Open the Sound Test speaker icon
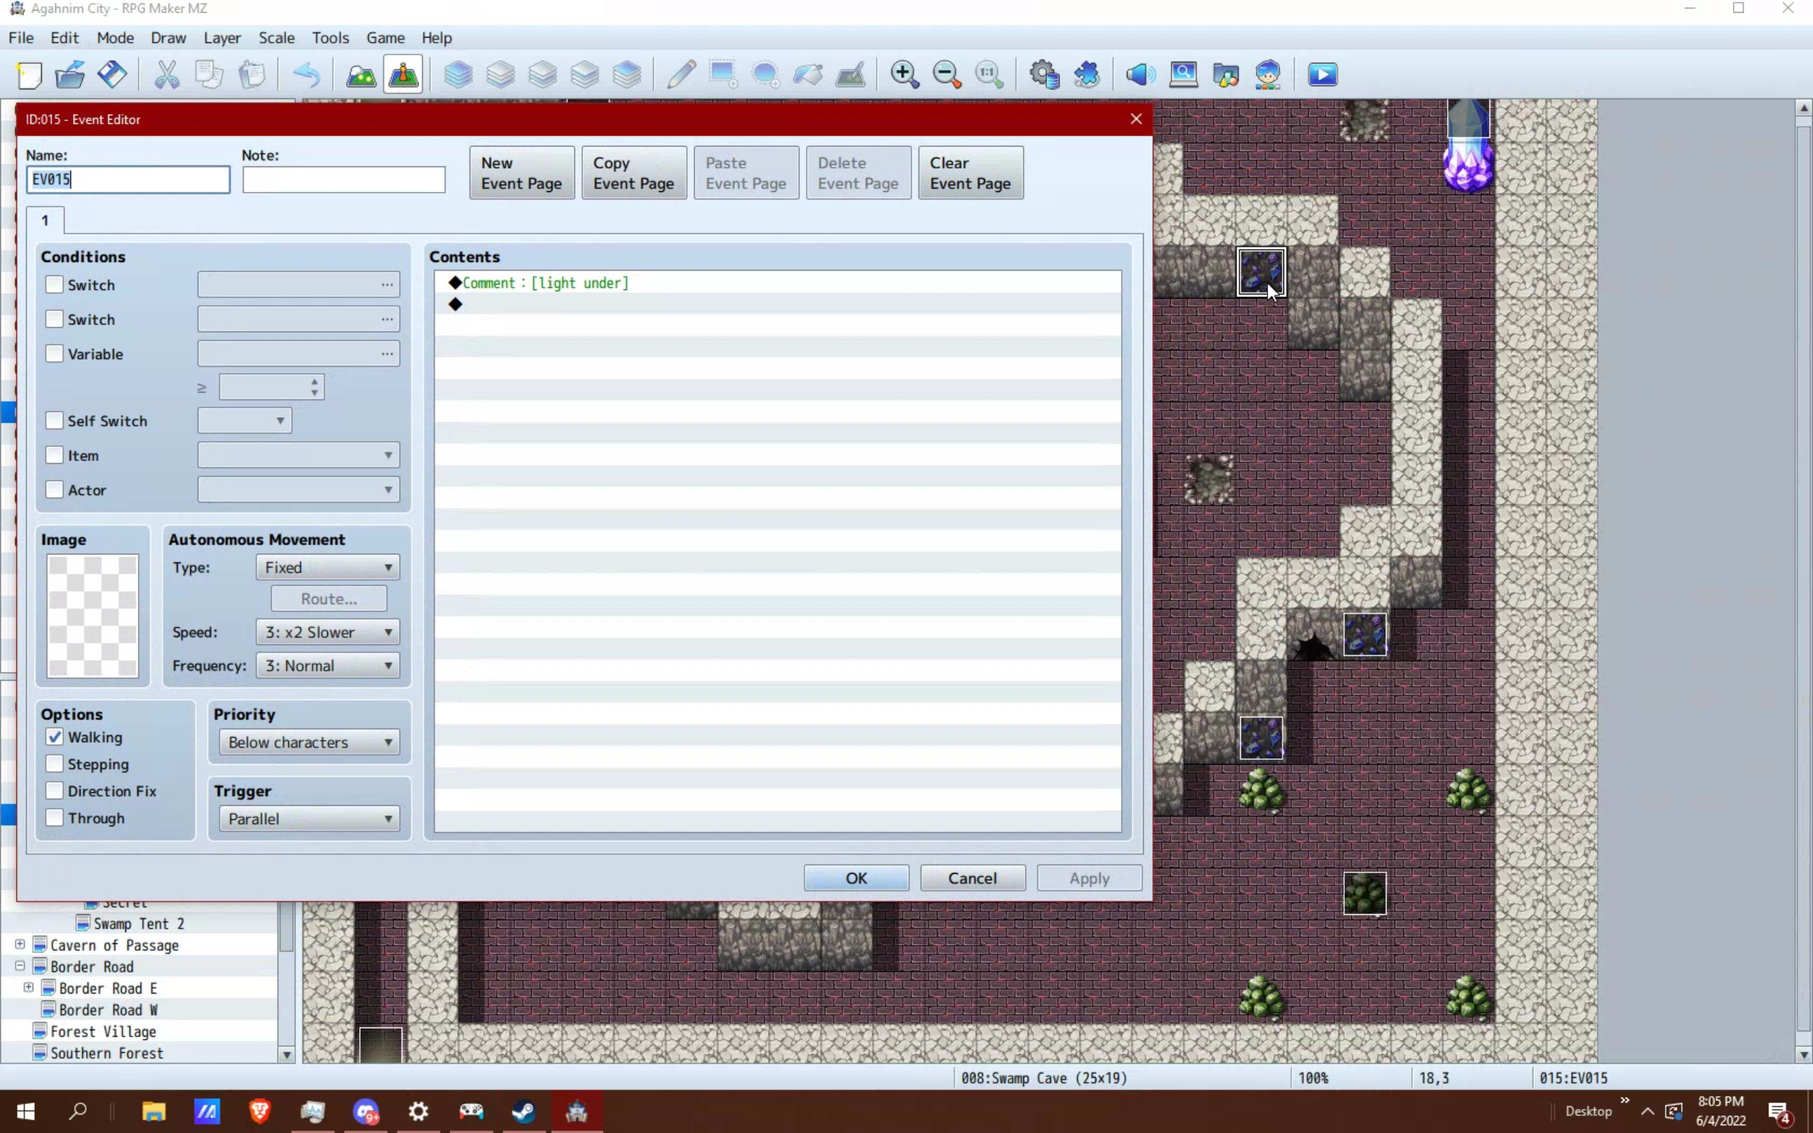Image resolution: width=1813 pixels, height=1133 pixels. coord(1140,75)
